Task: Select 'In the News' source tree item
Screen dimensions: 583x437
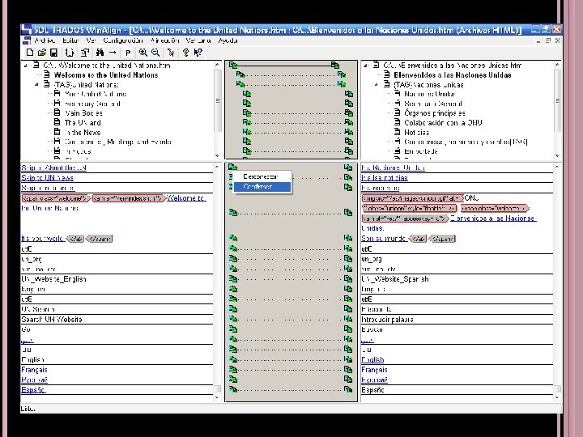Action: (83, 132)
